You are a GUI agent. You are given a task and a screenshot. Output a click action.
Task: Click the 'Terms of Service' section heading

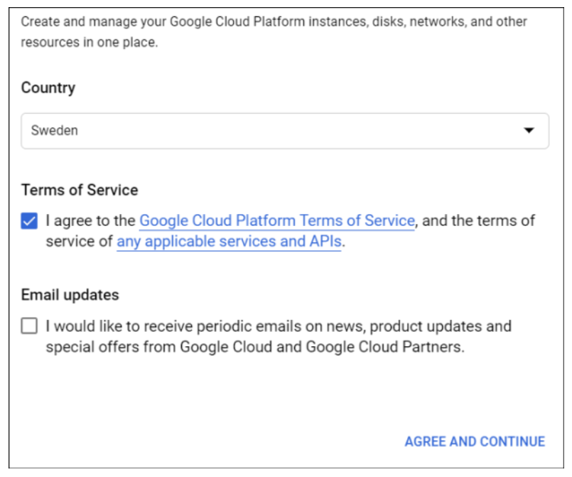(80, 190)
